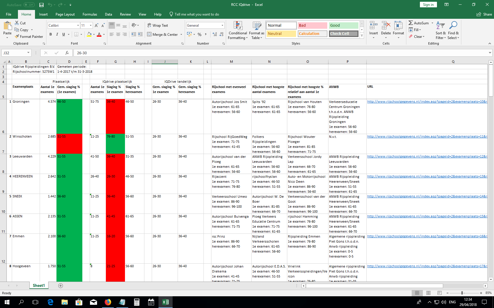The width and height of the screenshot is (494, 308).
Task: Click the Save disk icon
Action: point(41,5)
